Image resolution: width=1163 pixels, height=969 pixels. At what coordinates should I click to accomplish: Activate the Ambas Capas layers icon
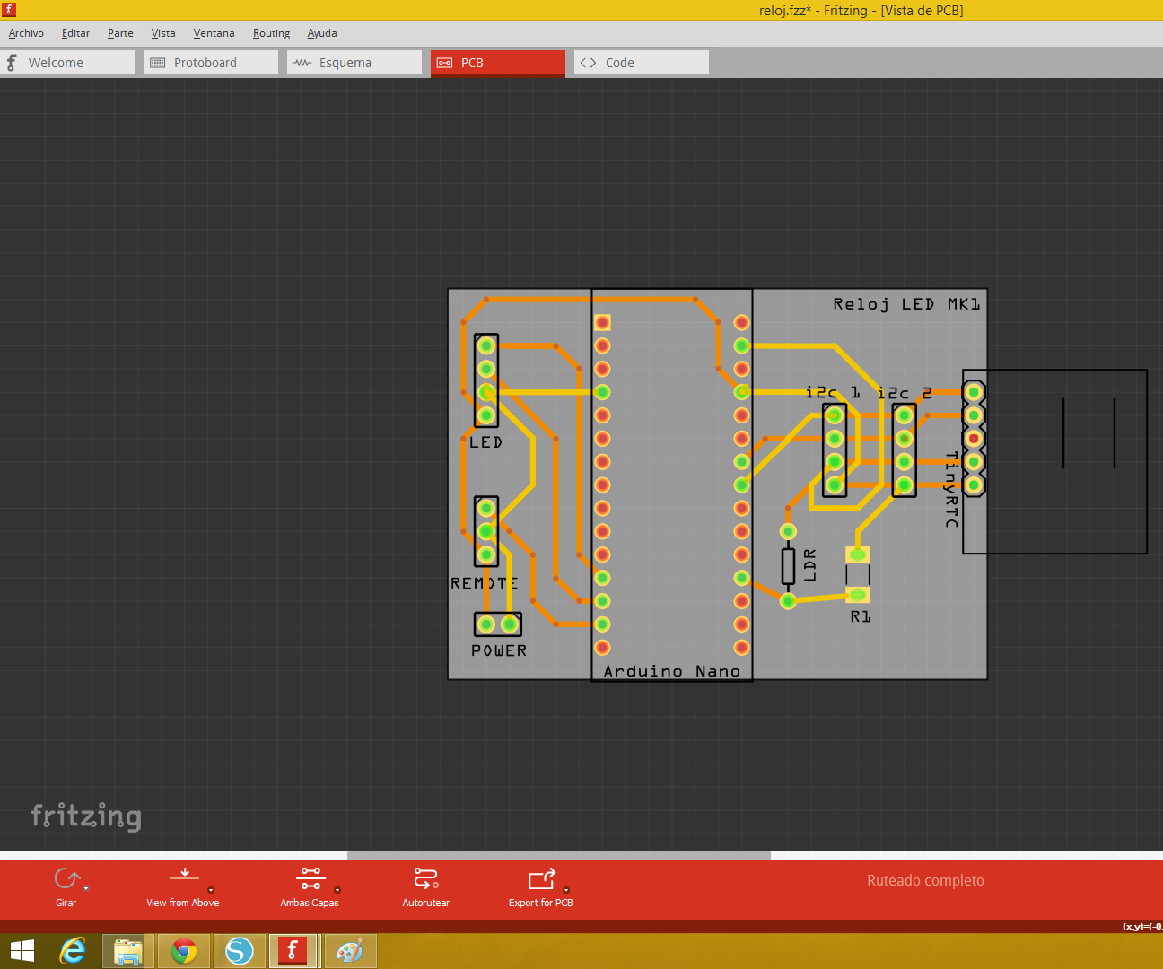pos(310,877)
